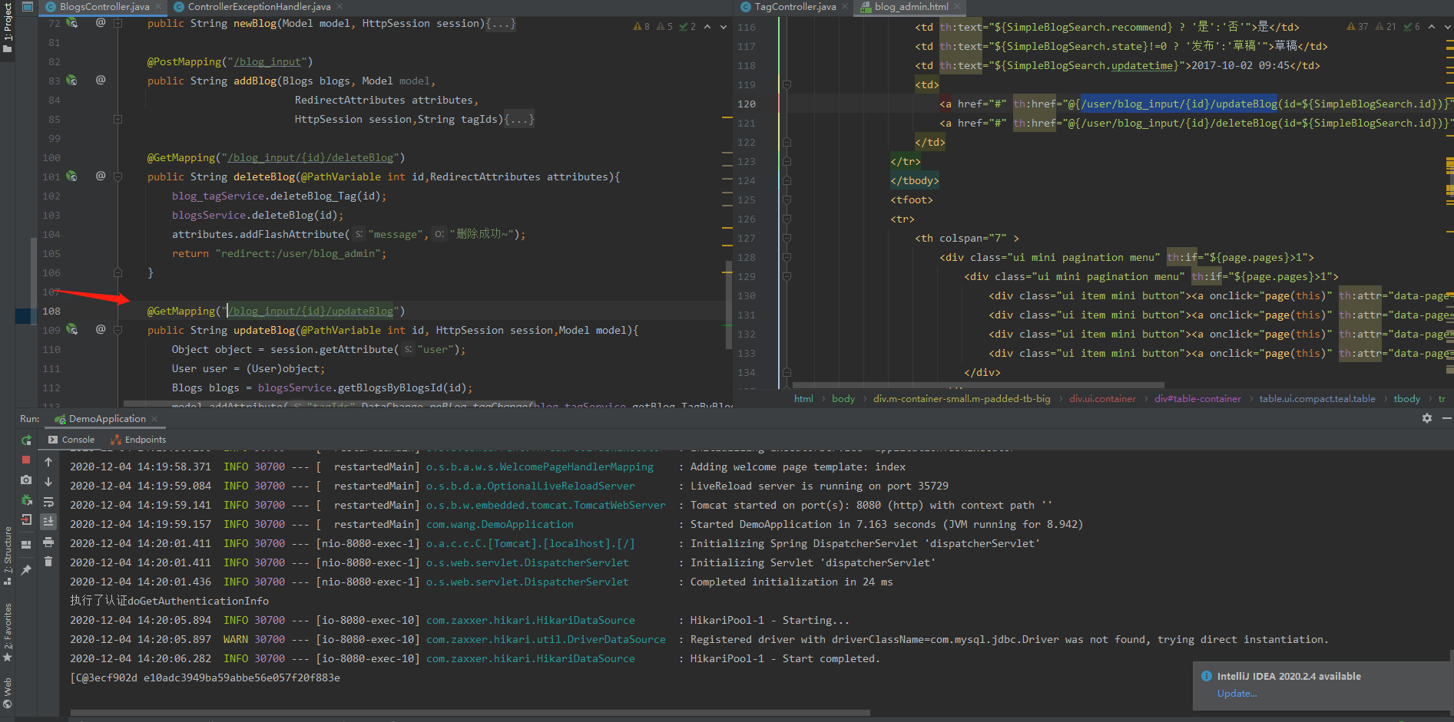
Task: Click the @ annotation gutter icon on line 83
Action: click(x=101, y=80)
